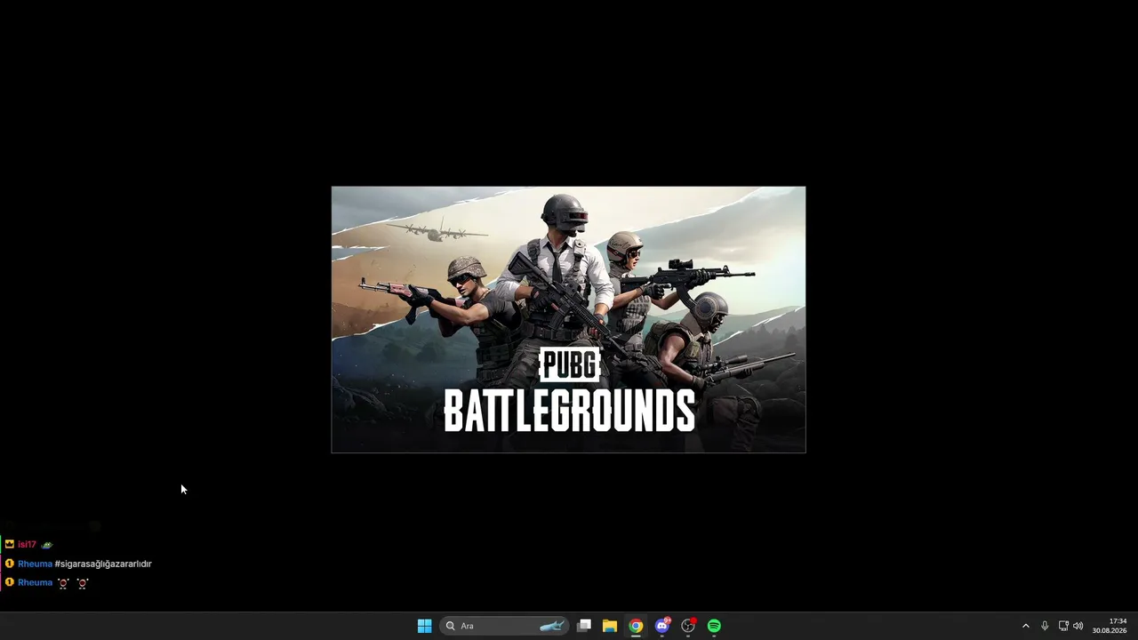The height and width of the screenshot is (640, 1138).
Task: Click the Ara search box in the taskbar
Action: [504, 626]
